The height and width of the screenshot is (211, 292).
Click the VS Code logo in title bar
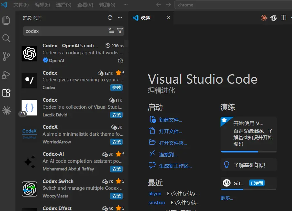[x=4, y=5]
